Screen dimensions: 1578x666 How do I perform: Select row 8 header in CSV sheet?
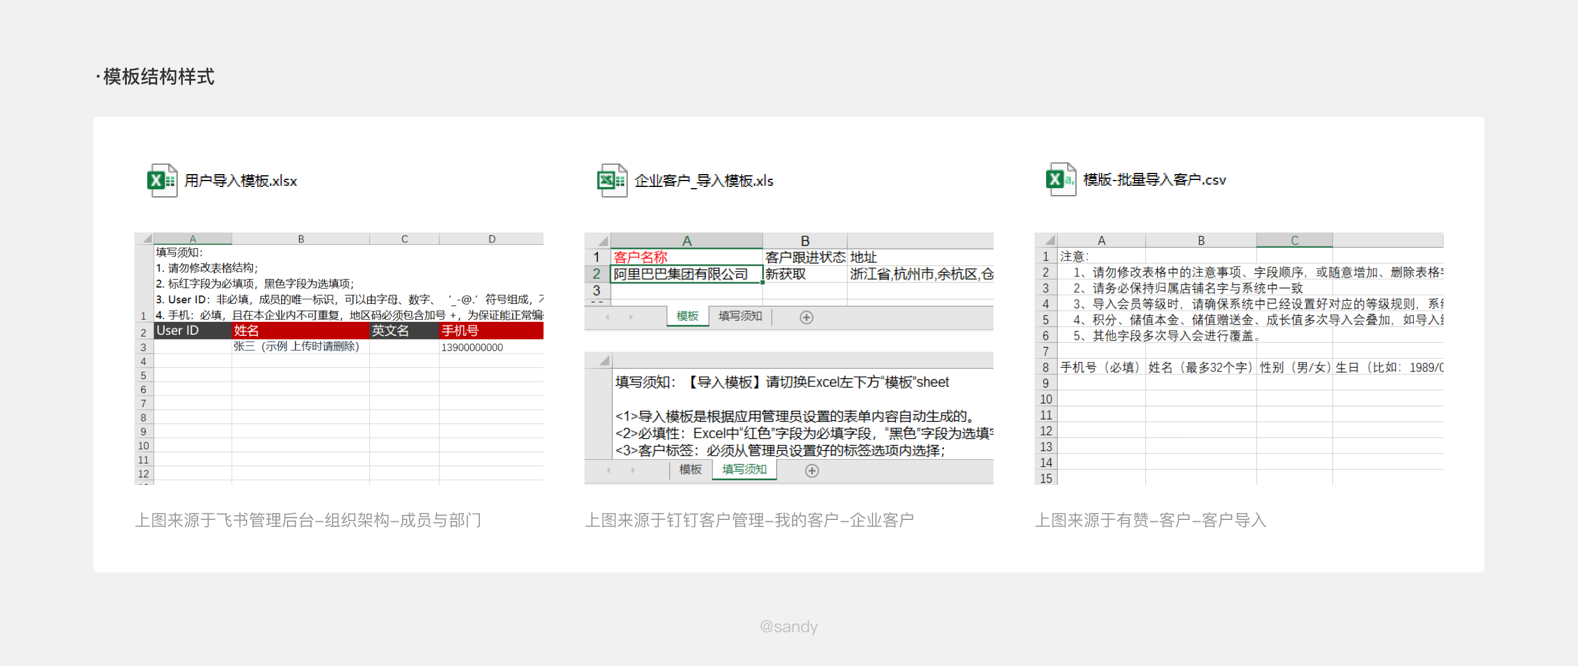[x=1045, y=368]
